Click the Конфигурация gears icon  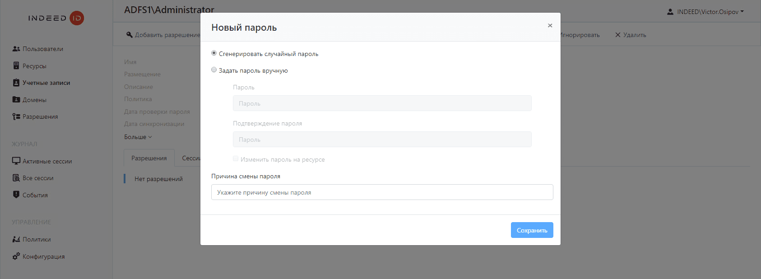16,256
